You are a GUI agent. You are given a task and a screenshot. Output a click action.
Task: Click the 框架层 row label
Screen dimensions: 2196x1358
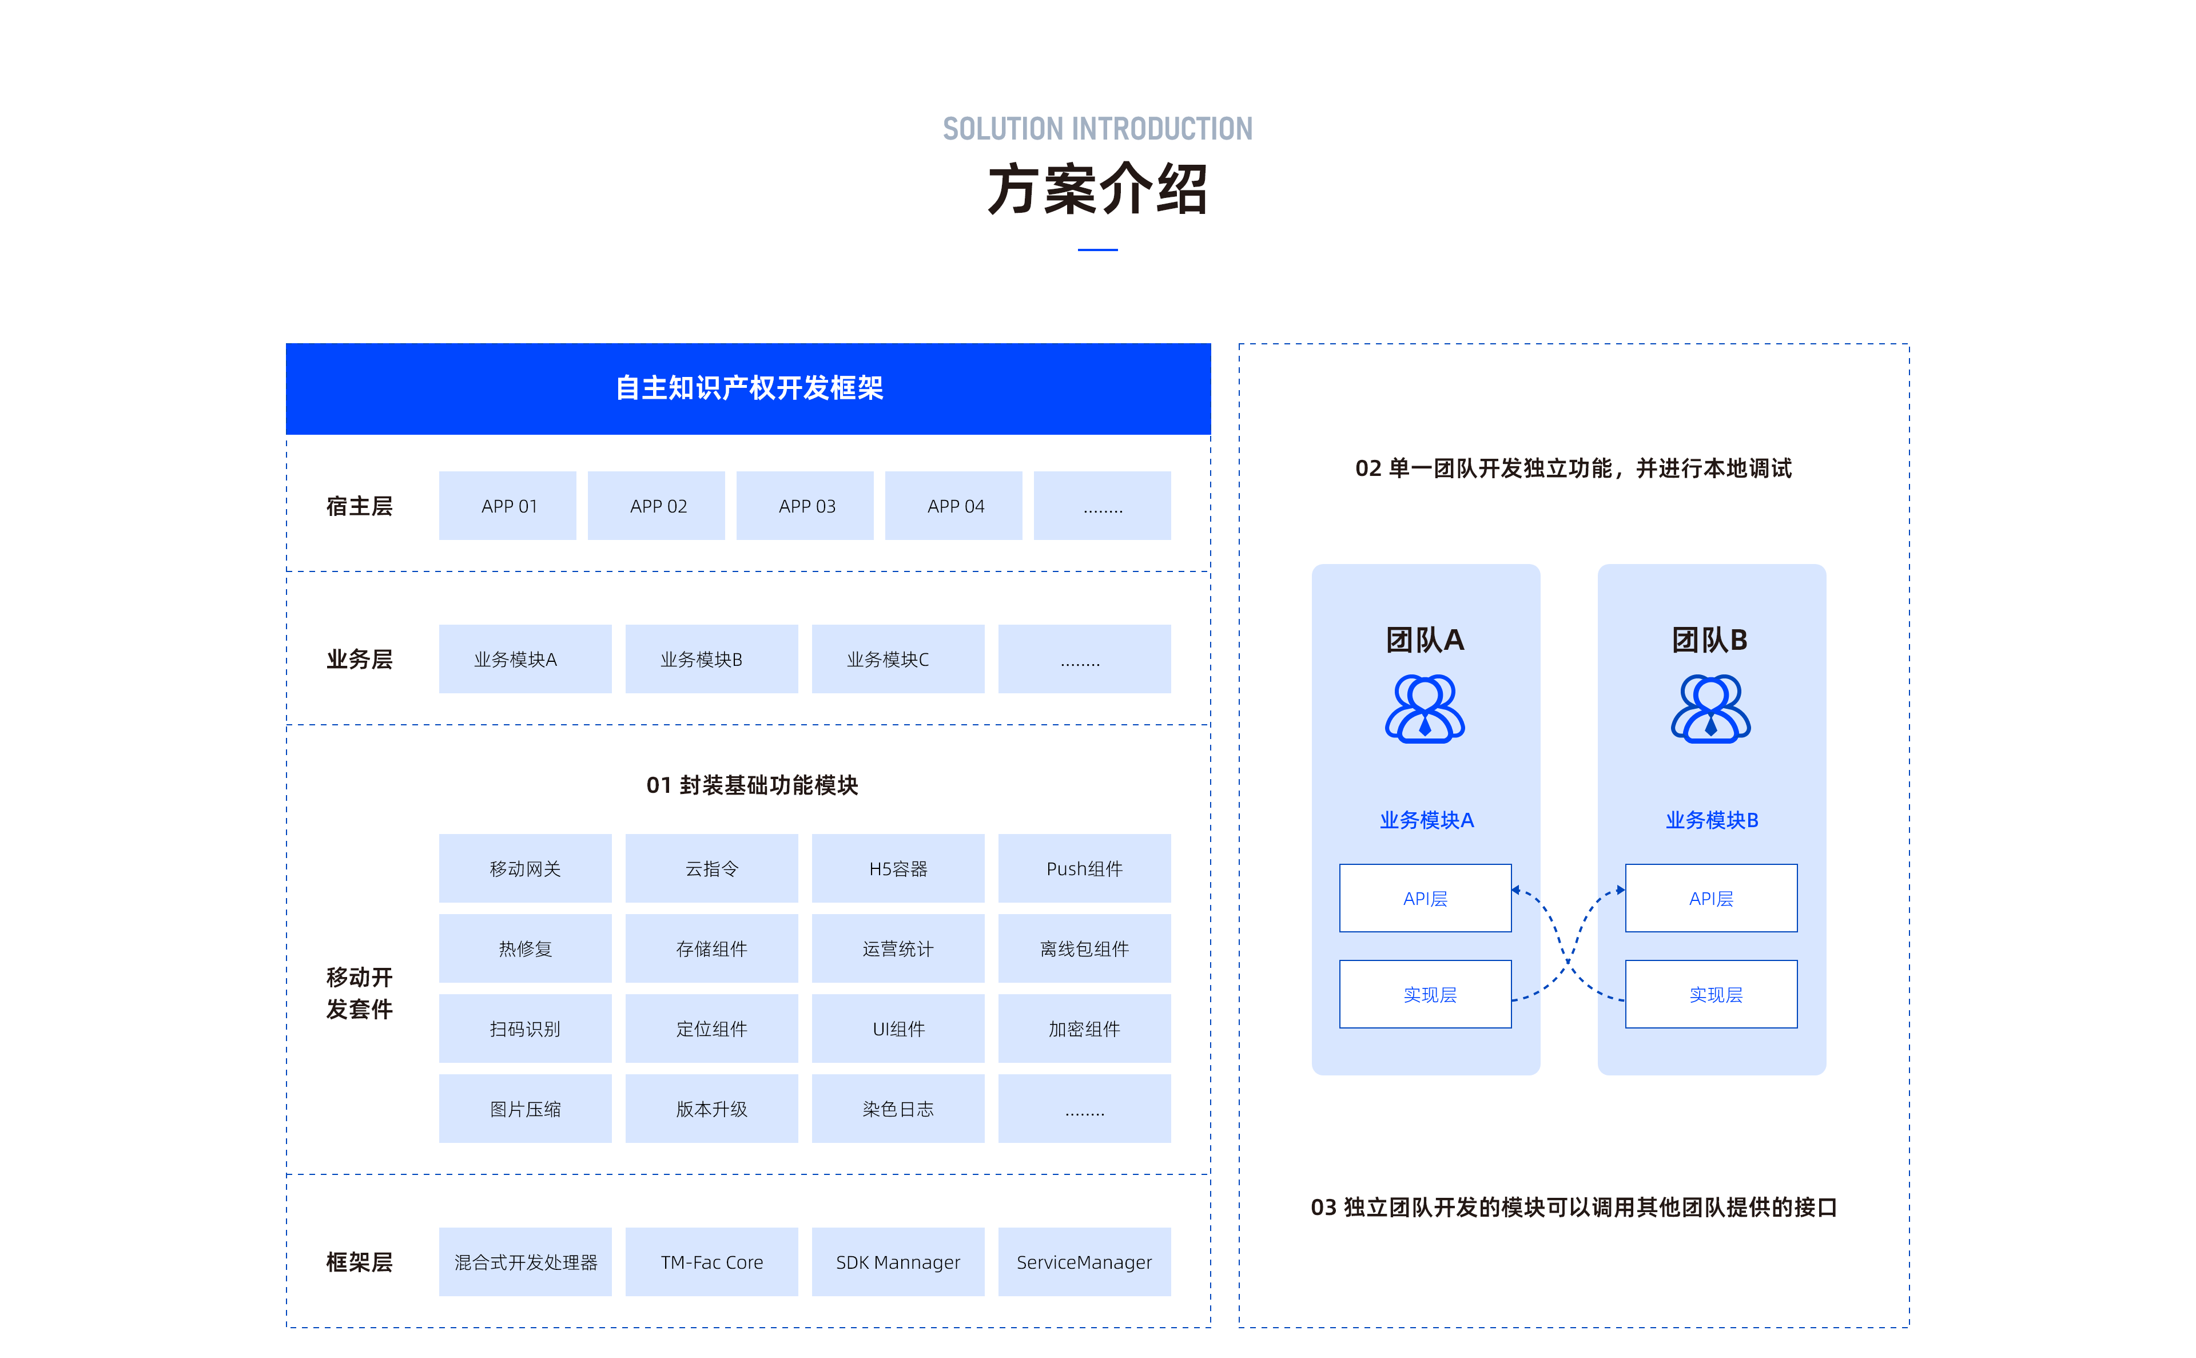coord(359,1262)
